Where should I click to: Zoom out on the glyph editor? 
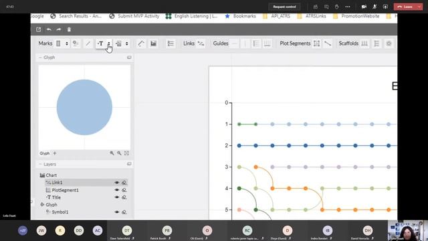(119, 153)
